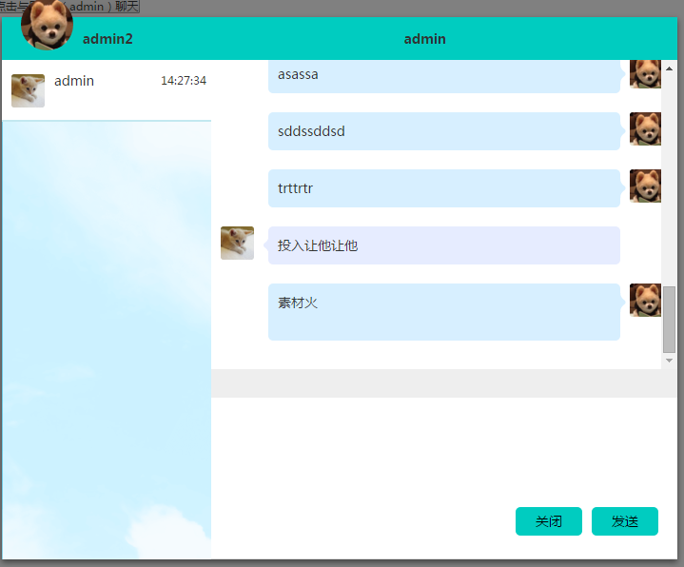Click the dog avatar next to the sddssddsd message
684x567 pixels.
(645, 129)
